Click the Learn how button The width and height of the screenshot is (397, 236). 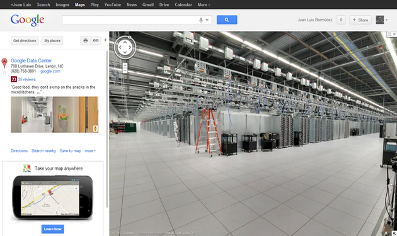53,229
